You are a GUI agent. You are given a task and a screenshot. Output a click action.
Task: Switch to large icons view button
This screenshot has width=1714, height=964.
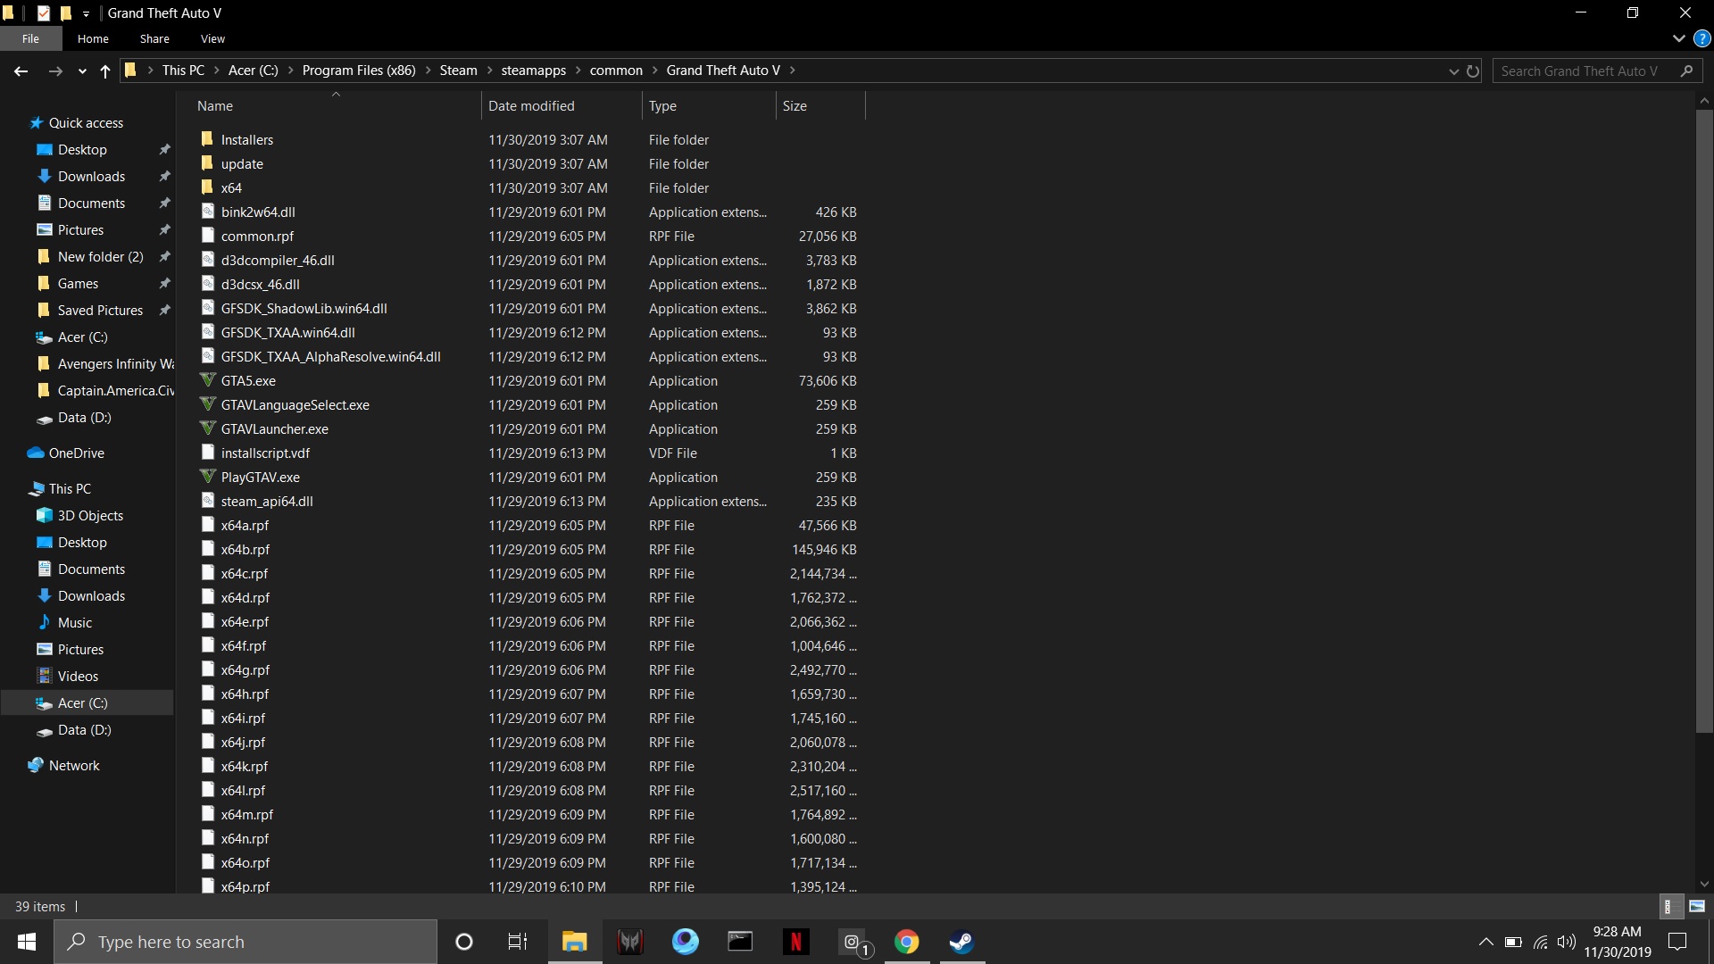click(x=1697, y=906)
